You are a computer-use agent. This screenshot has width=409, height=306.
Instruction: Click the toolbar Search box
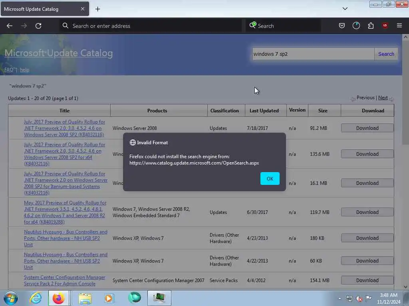point(283,26)
